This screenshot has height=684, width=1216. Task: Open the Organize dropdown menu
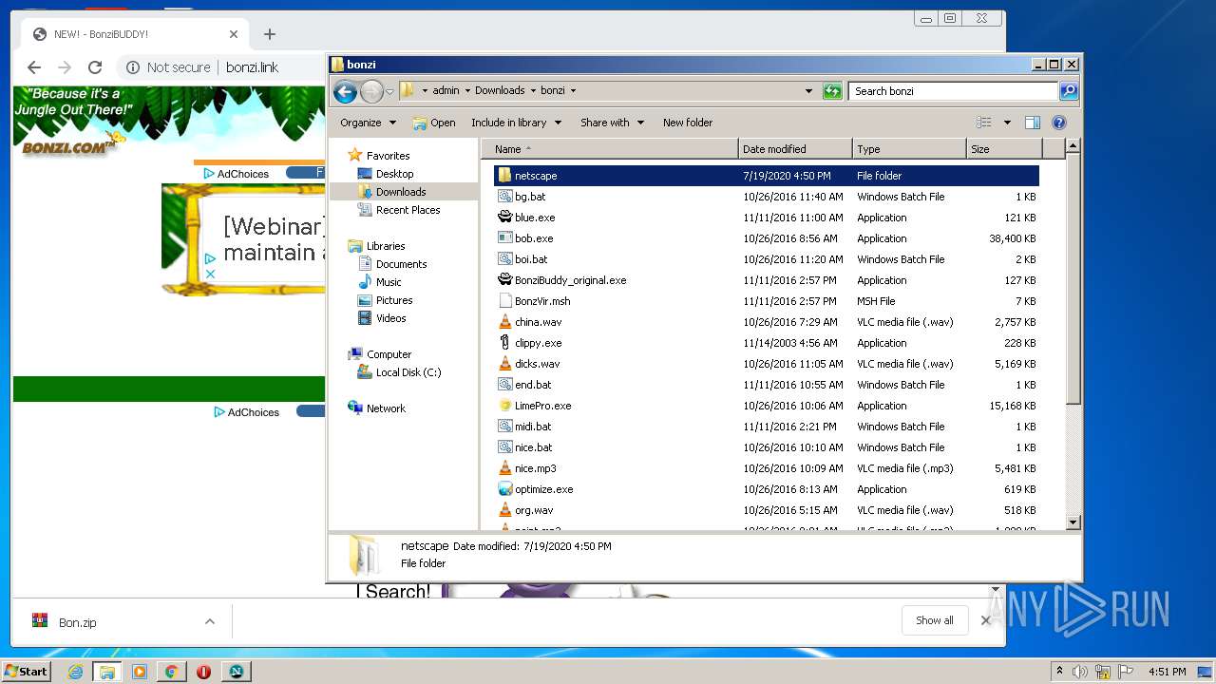368,123
